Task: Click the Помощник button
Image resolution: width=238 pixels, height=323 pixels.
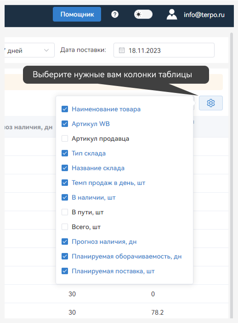Action: click(x=77, y=14)
